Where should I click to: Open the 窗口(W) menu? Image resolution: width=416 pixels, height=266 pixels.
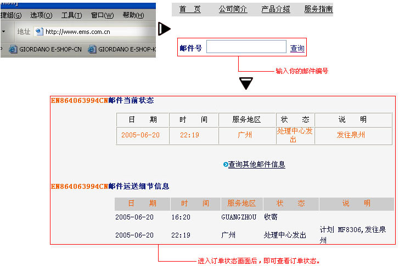click(102, 15)
